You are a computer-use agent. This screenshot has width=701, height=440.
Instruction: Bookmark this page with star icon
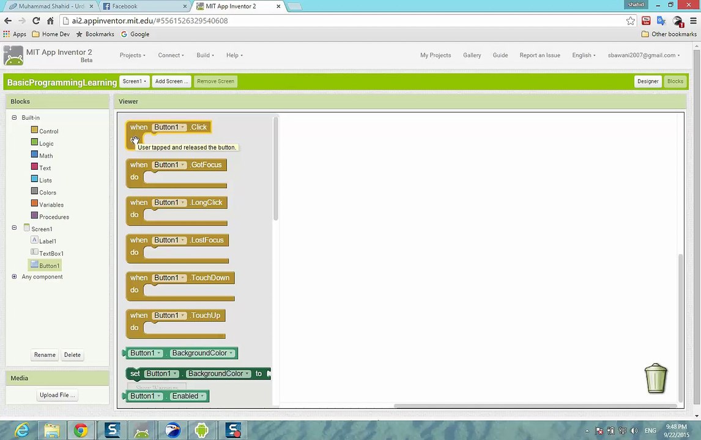(x=631, y=21)
